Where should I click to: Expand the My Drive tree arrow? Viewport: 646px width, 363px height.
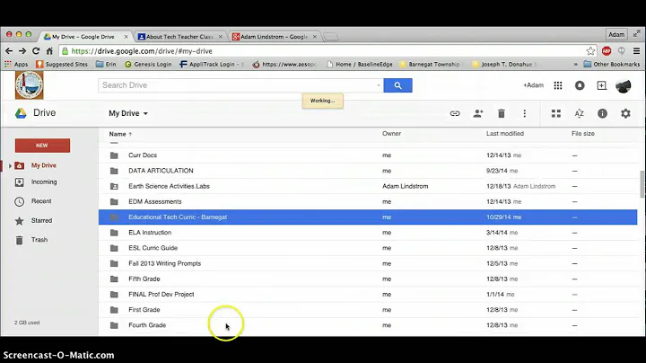click(x=10, y=166)
